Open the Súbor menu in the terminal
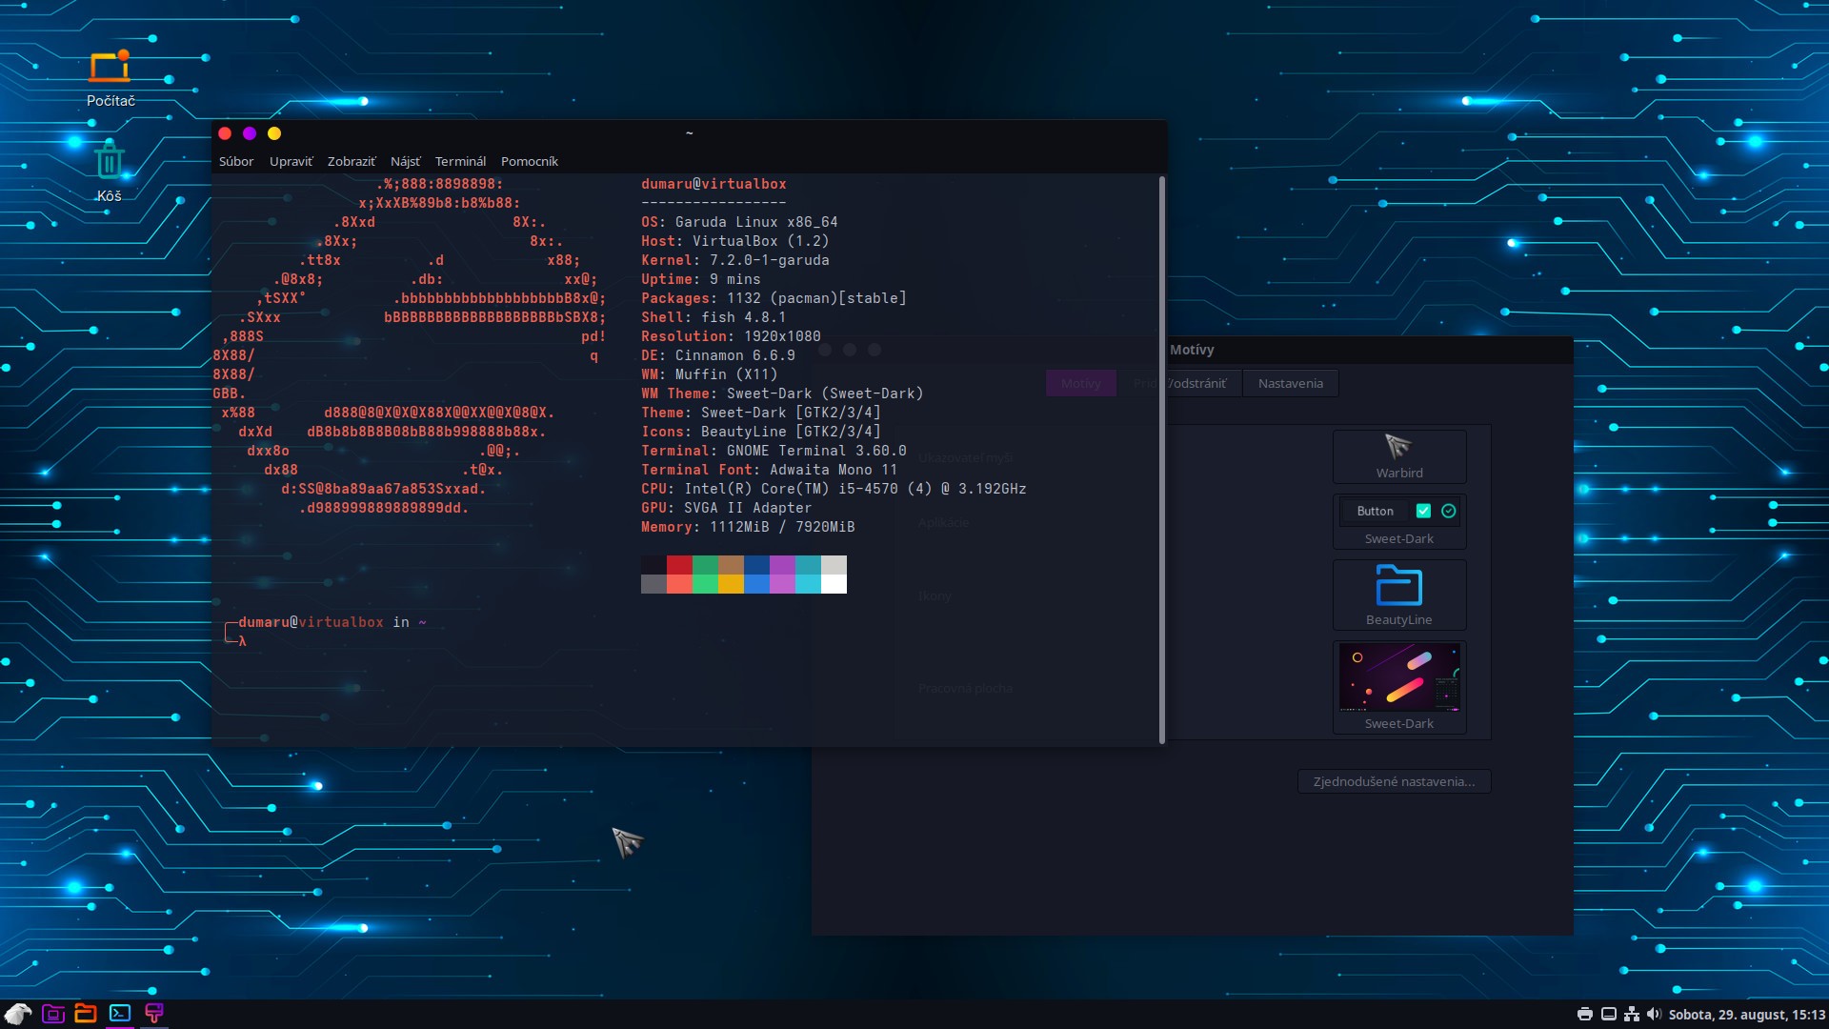1829x1029 pixels. [236, 162]
